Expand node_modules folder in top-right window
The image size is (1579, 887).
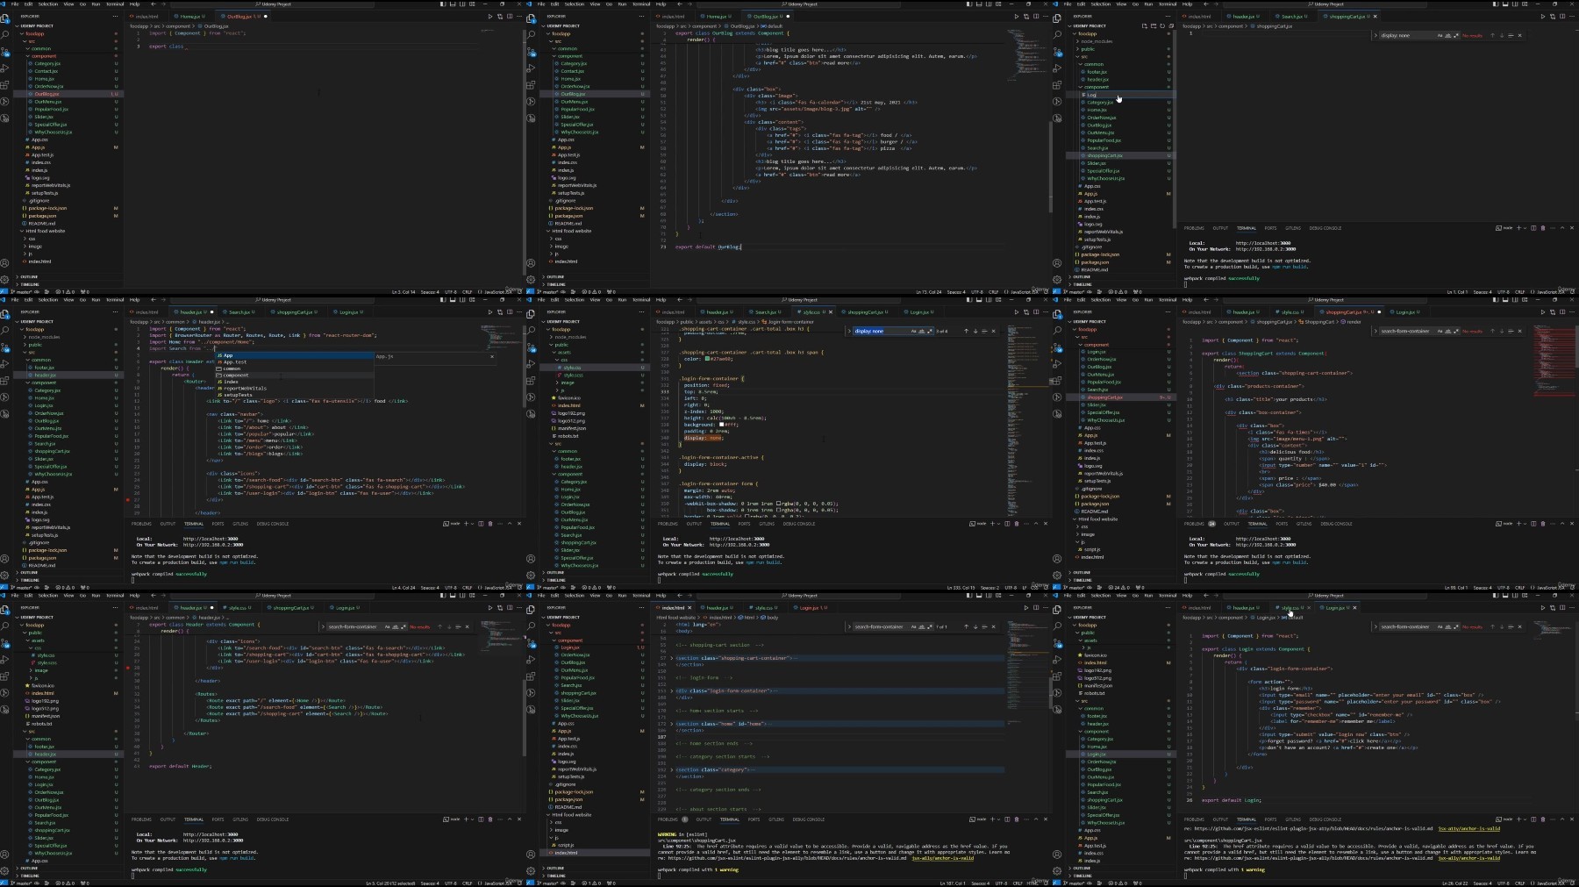coord(1097,41)
